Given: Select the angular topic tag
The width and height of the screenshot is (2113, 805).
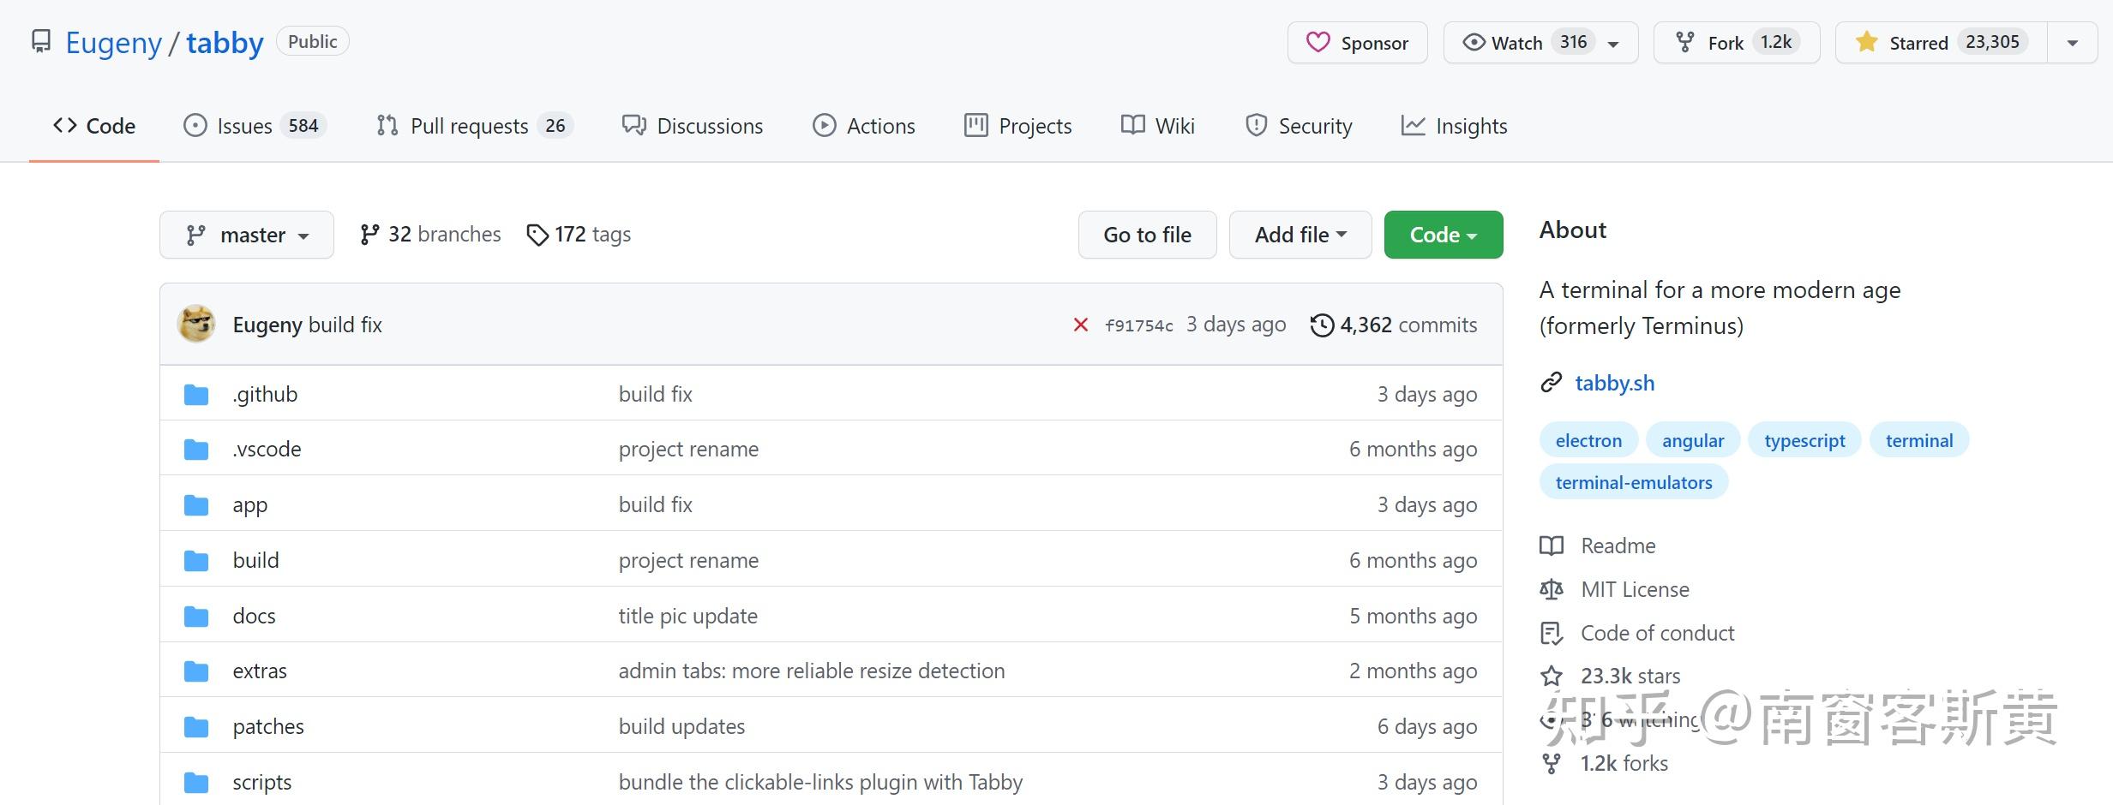Looking at the screenshot, I should 1693,440.
